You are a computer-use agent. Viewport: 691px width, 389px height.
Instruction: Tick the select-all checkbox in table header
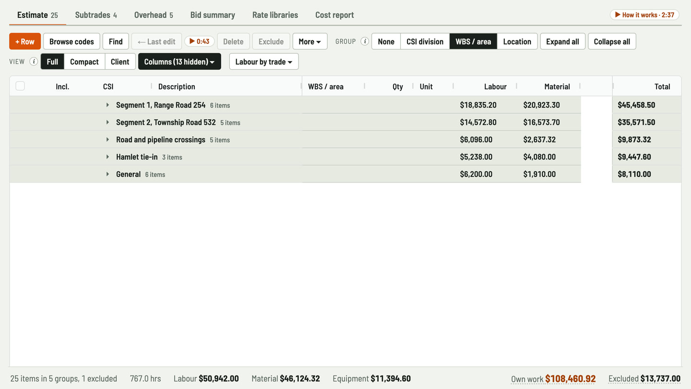[x=20, y=86]
